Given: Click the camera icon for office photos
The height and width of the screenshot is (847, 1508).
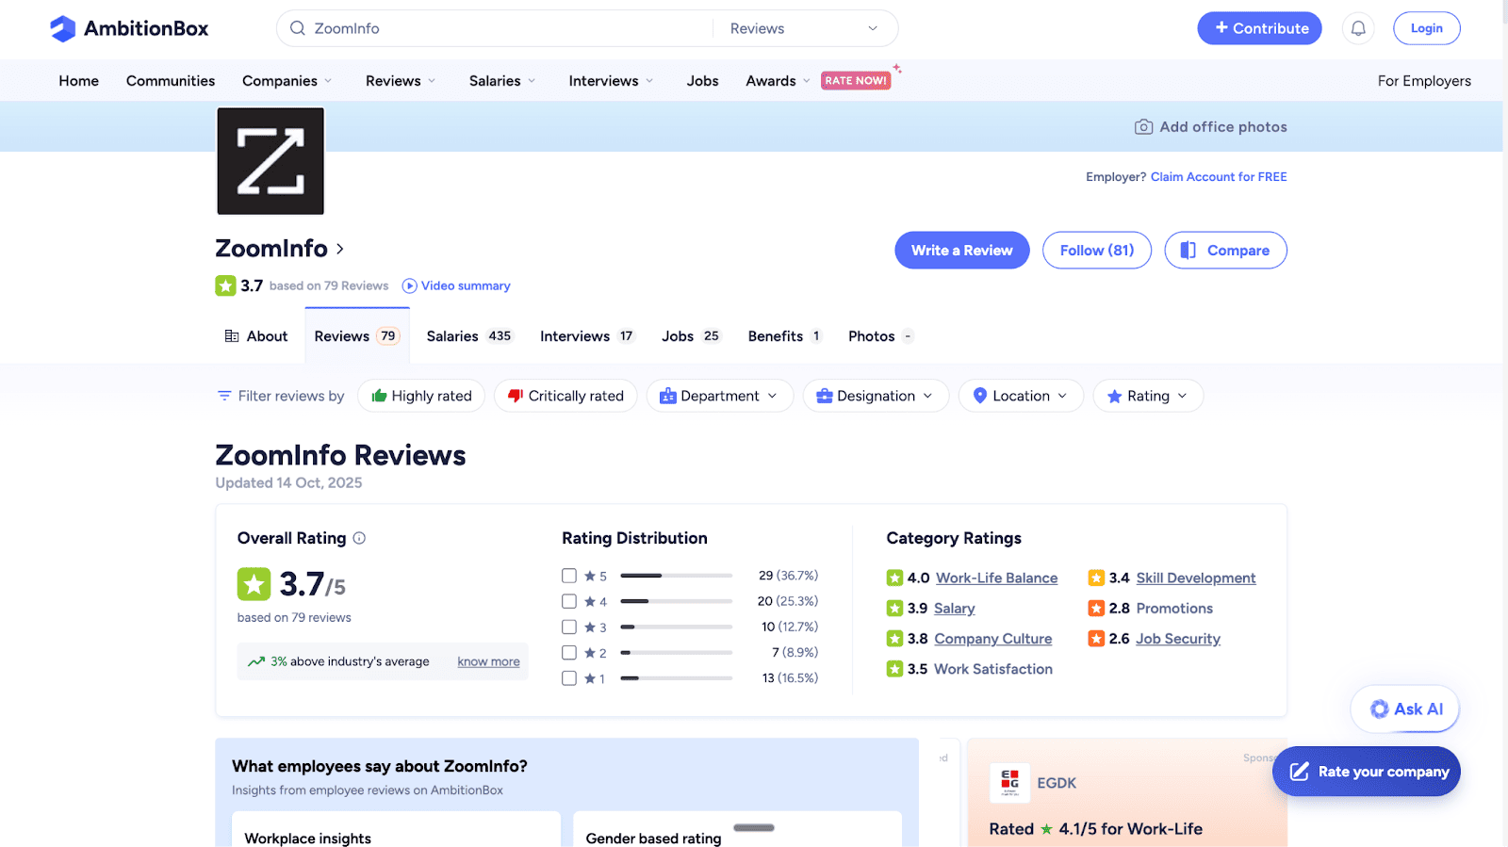Looking at the screenshot, I should click(1143, 127).
